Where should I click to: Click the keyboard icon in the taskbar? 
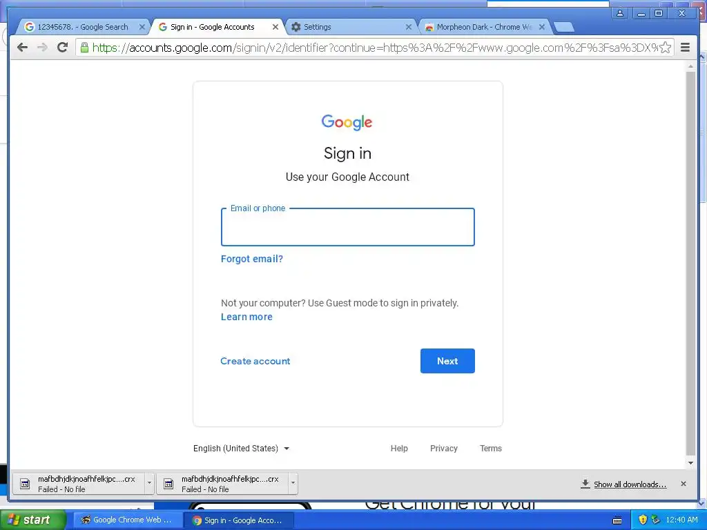click(617, 520)
